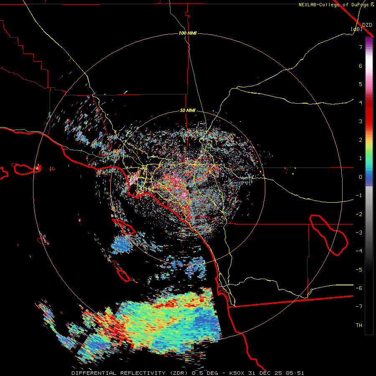The image size is (376, 376).
Task: Click the 50 NMI range ring label
Action: pos(188,110)
